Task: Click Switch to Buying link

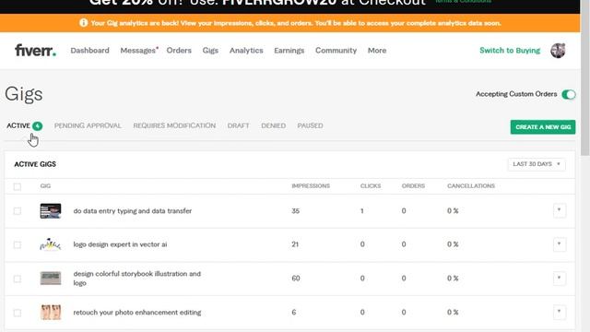Action: 510,51
